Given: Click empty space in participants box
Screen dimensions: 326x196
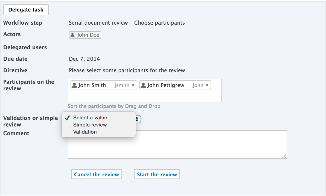Looking at the screenshot, I should click(144, 96).
